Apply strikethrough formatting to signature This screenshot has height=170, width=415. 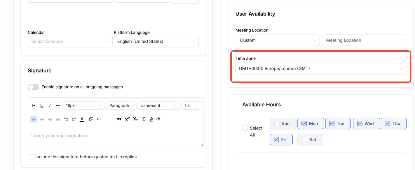(58, 105)
